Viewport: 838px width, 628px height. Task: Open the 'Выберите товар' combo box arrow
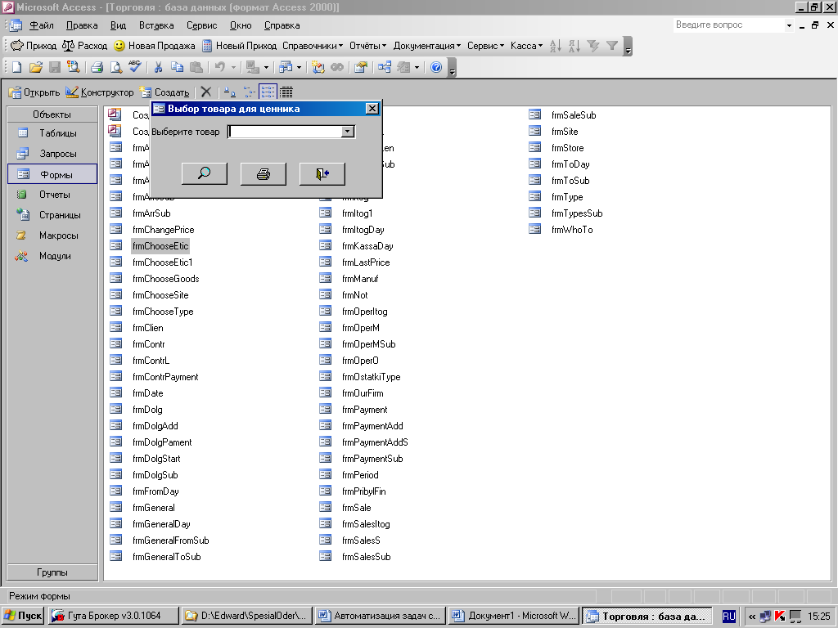[x=347, y=132]
